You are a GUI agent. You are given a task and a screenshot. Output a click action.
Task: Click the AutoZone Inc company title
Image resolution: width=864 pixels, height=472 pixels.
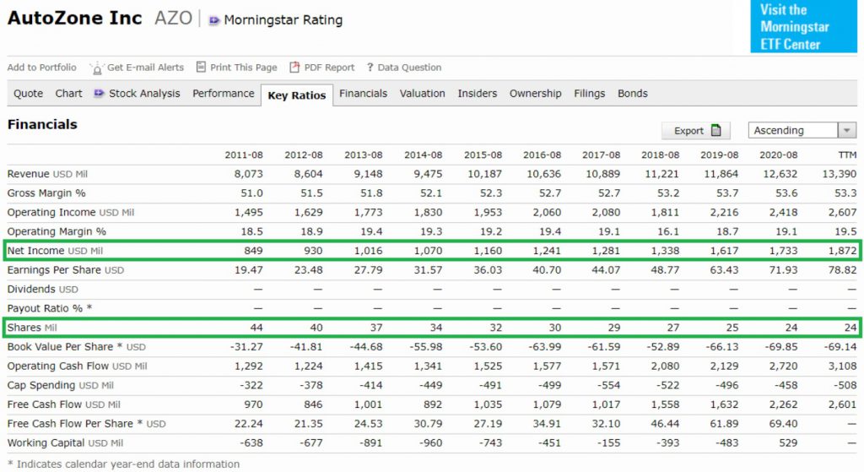[x=74, y=19]
